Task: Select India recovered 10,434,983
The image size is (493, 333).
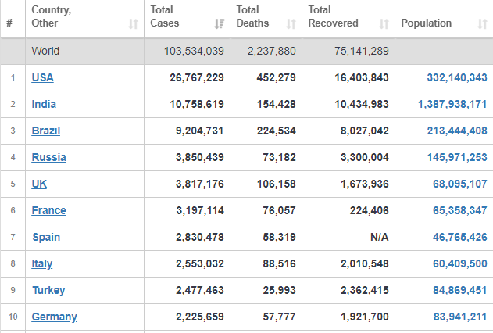Action: pyautogui.click(x=362, y=104)
